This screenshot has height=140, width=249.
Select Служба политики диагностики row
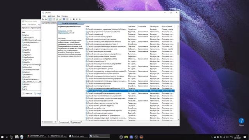click(130, 86)
